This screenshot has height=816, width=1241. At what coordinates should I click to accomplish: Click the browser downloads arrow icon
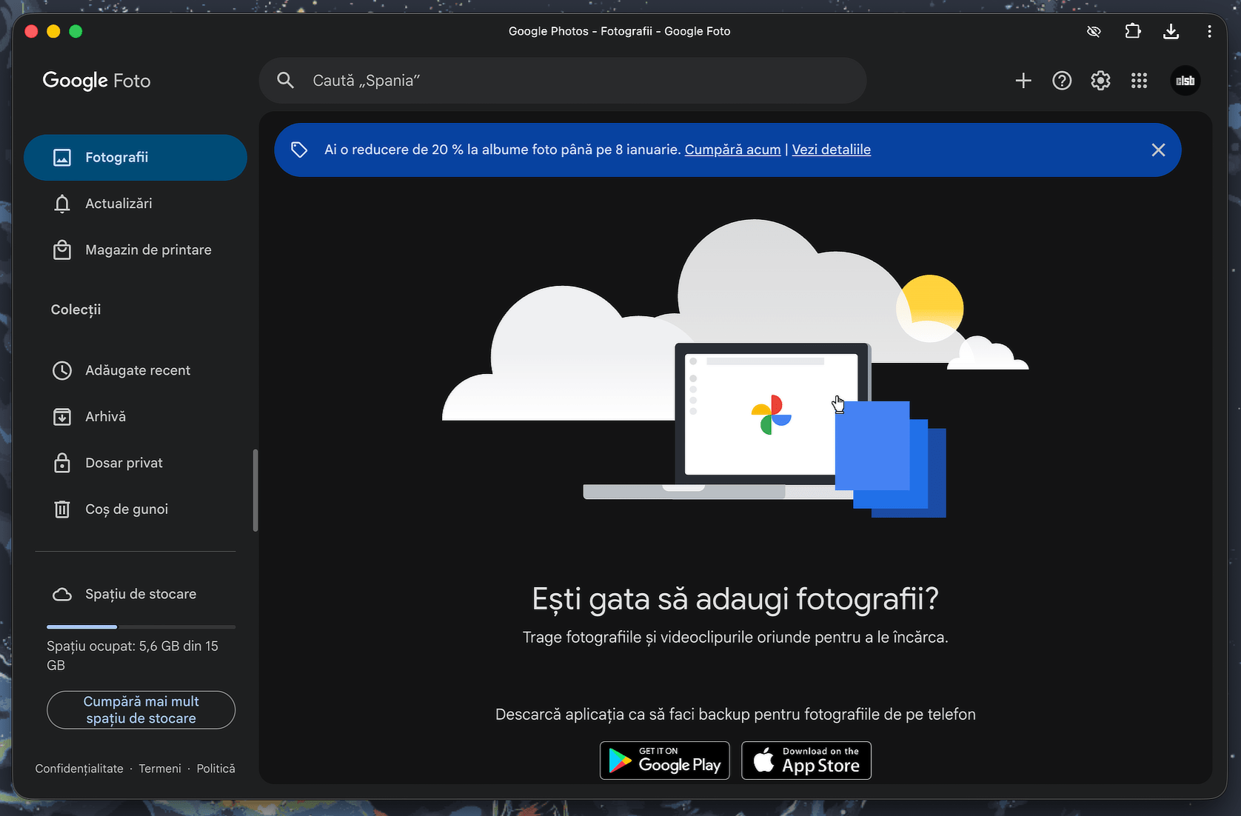click(x=1171, y=31)
